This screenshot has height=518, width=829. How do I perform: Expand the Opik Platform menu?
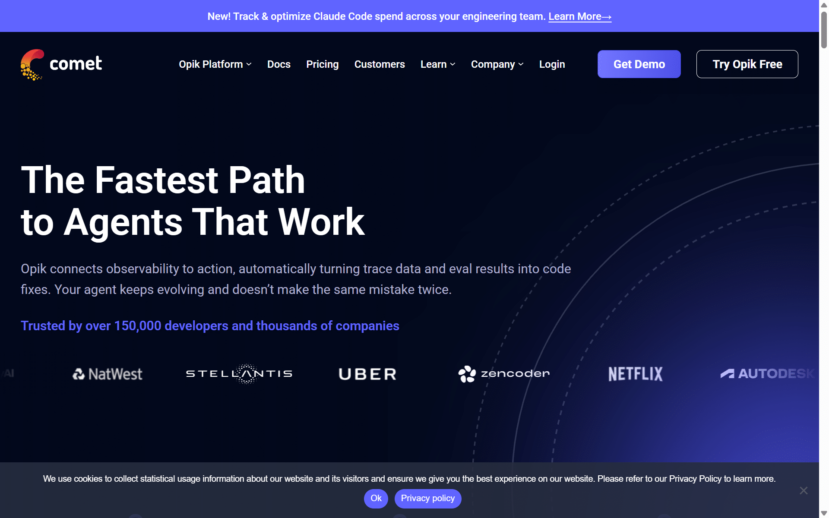[x=215, y=64]
